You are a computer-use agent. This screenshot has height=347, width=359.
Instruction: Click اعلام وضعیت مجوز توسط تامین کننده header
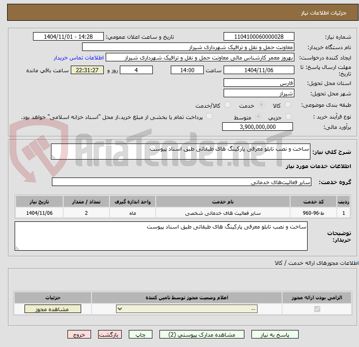coord(187,297)
